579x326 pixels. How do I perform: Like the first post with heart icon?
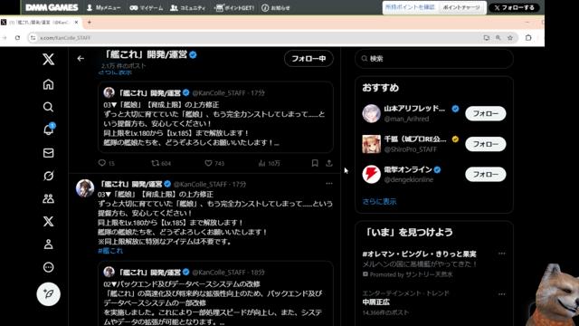209,163
